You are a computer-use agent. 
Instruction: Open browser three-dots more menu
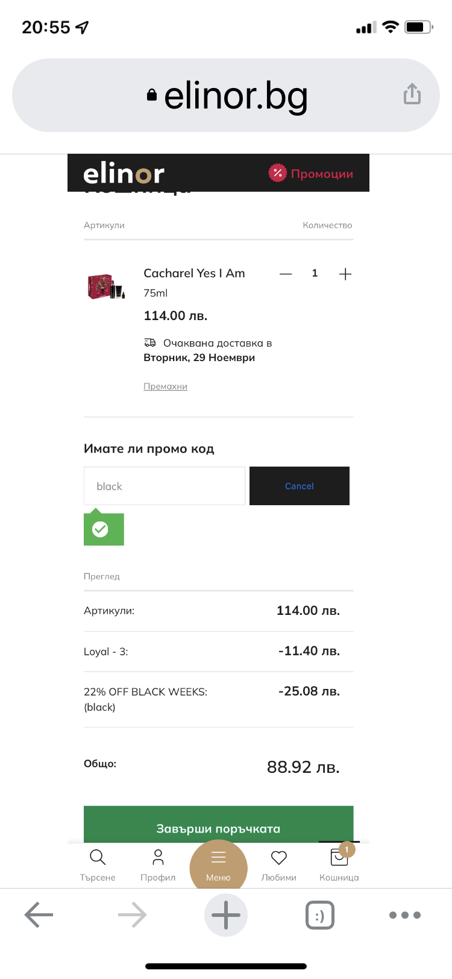[404, 914]
